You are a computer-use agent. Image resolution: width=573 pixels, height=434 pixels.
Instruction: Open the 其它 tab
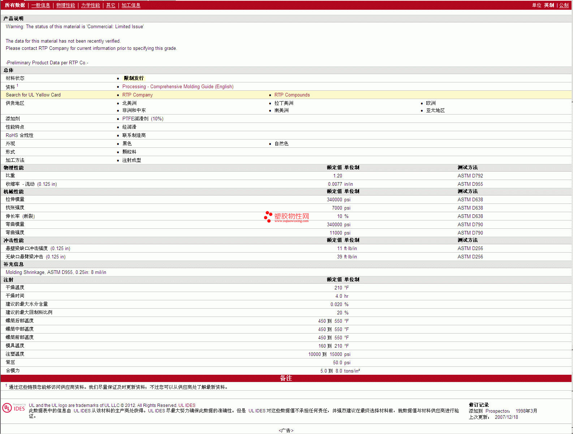click(x=111, y=5)
